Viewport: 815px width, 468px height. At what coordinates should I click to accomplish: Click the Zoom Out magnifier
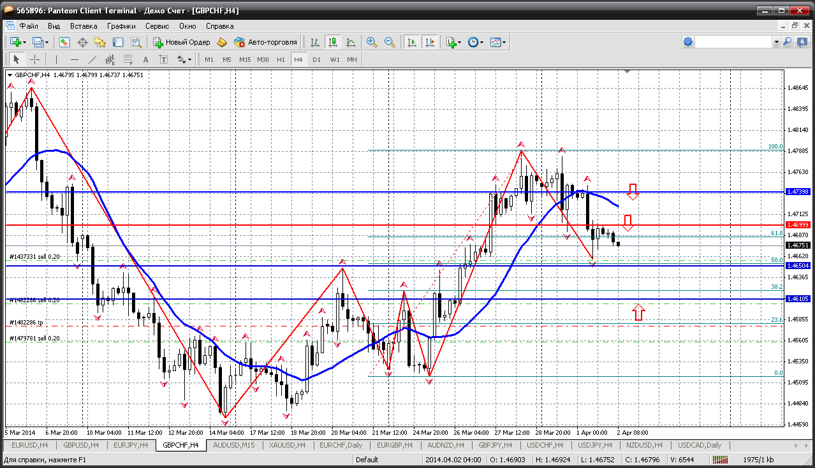pos(390,42)
